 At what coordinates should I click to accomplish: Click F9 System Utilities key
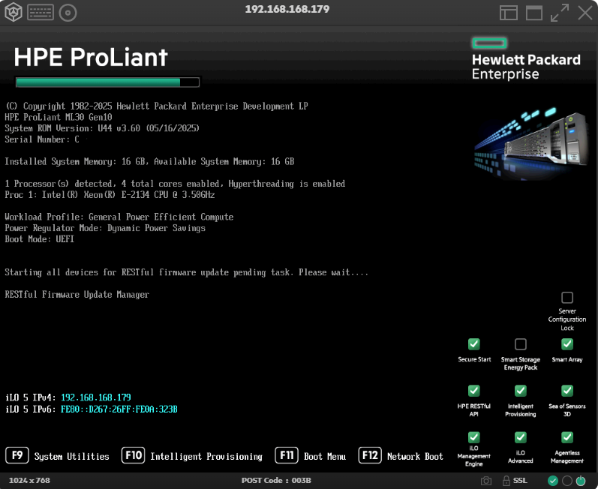point(17,455)
